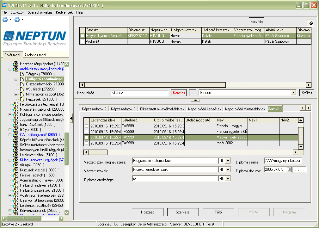Click the Töröl button
The width and height of the screenshot is (319, 228).
tap(218, 212)
